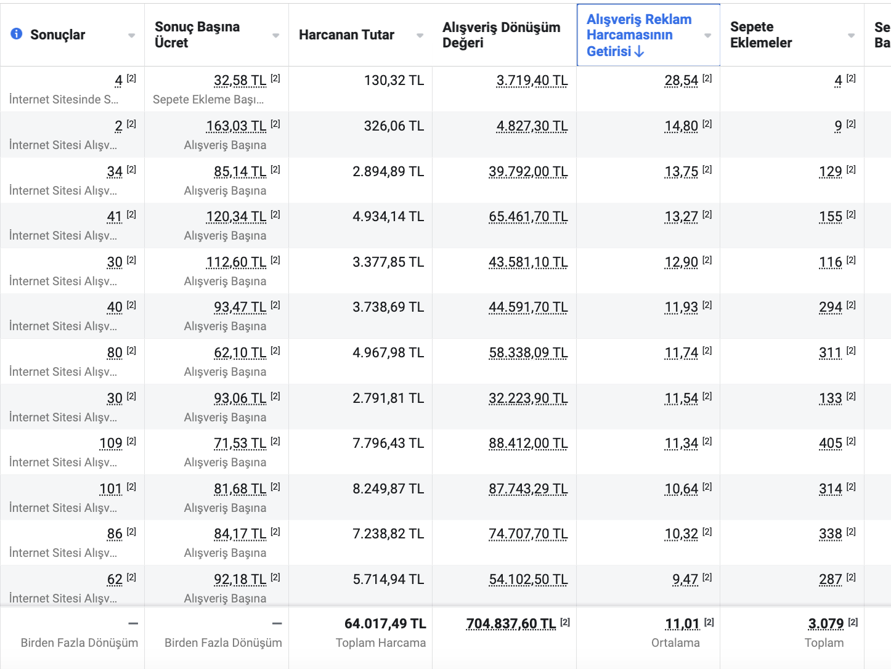Expand the Sonuç Başına Ücret column menu

pos(275,36)
